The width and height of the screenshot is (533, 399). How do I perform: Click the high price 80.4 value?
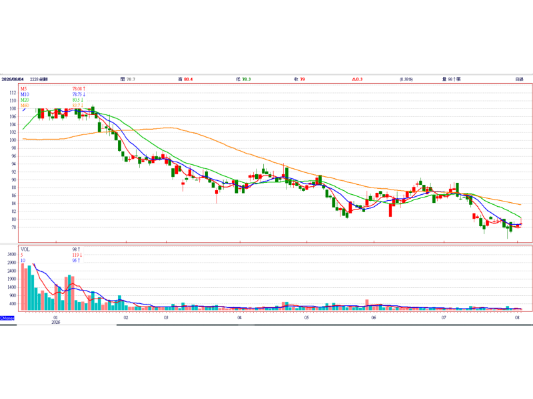coord(189,79)
